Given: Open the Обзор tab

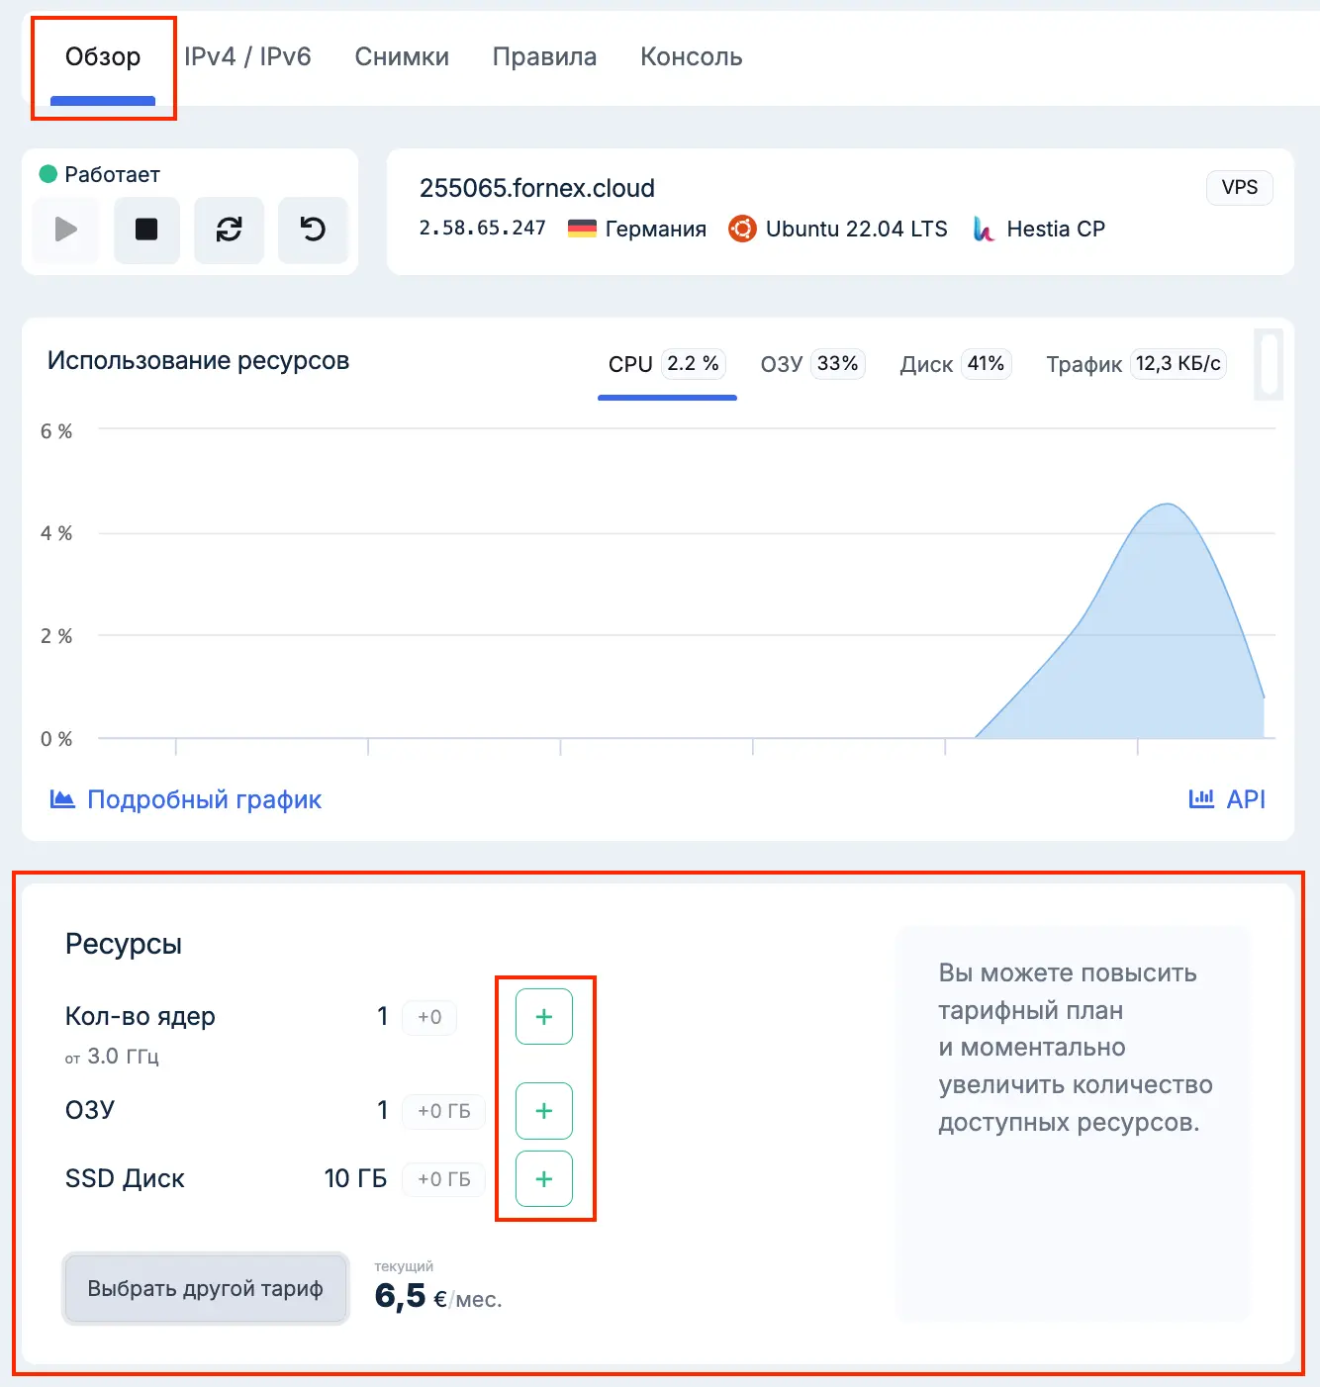Looking at the screenshot, I should coord(103,57).
